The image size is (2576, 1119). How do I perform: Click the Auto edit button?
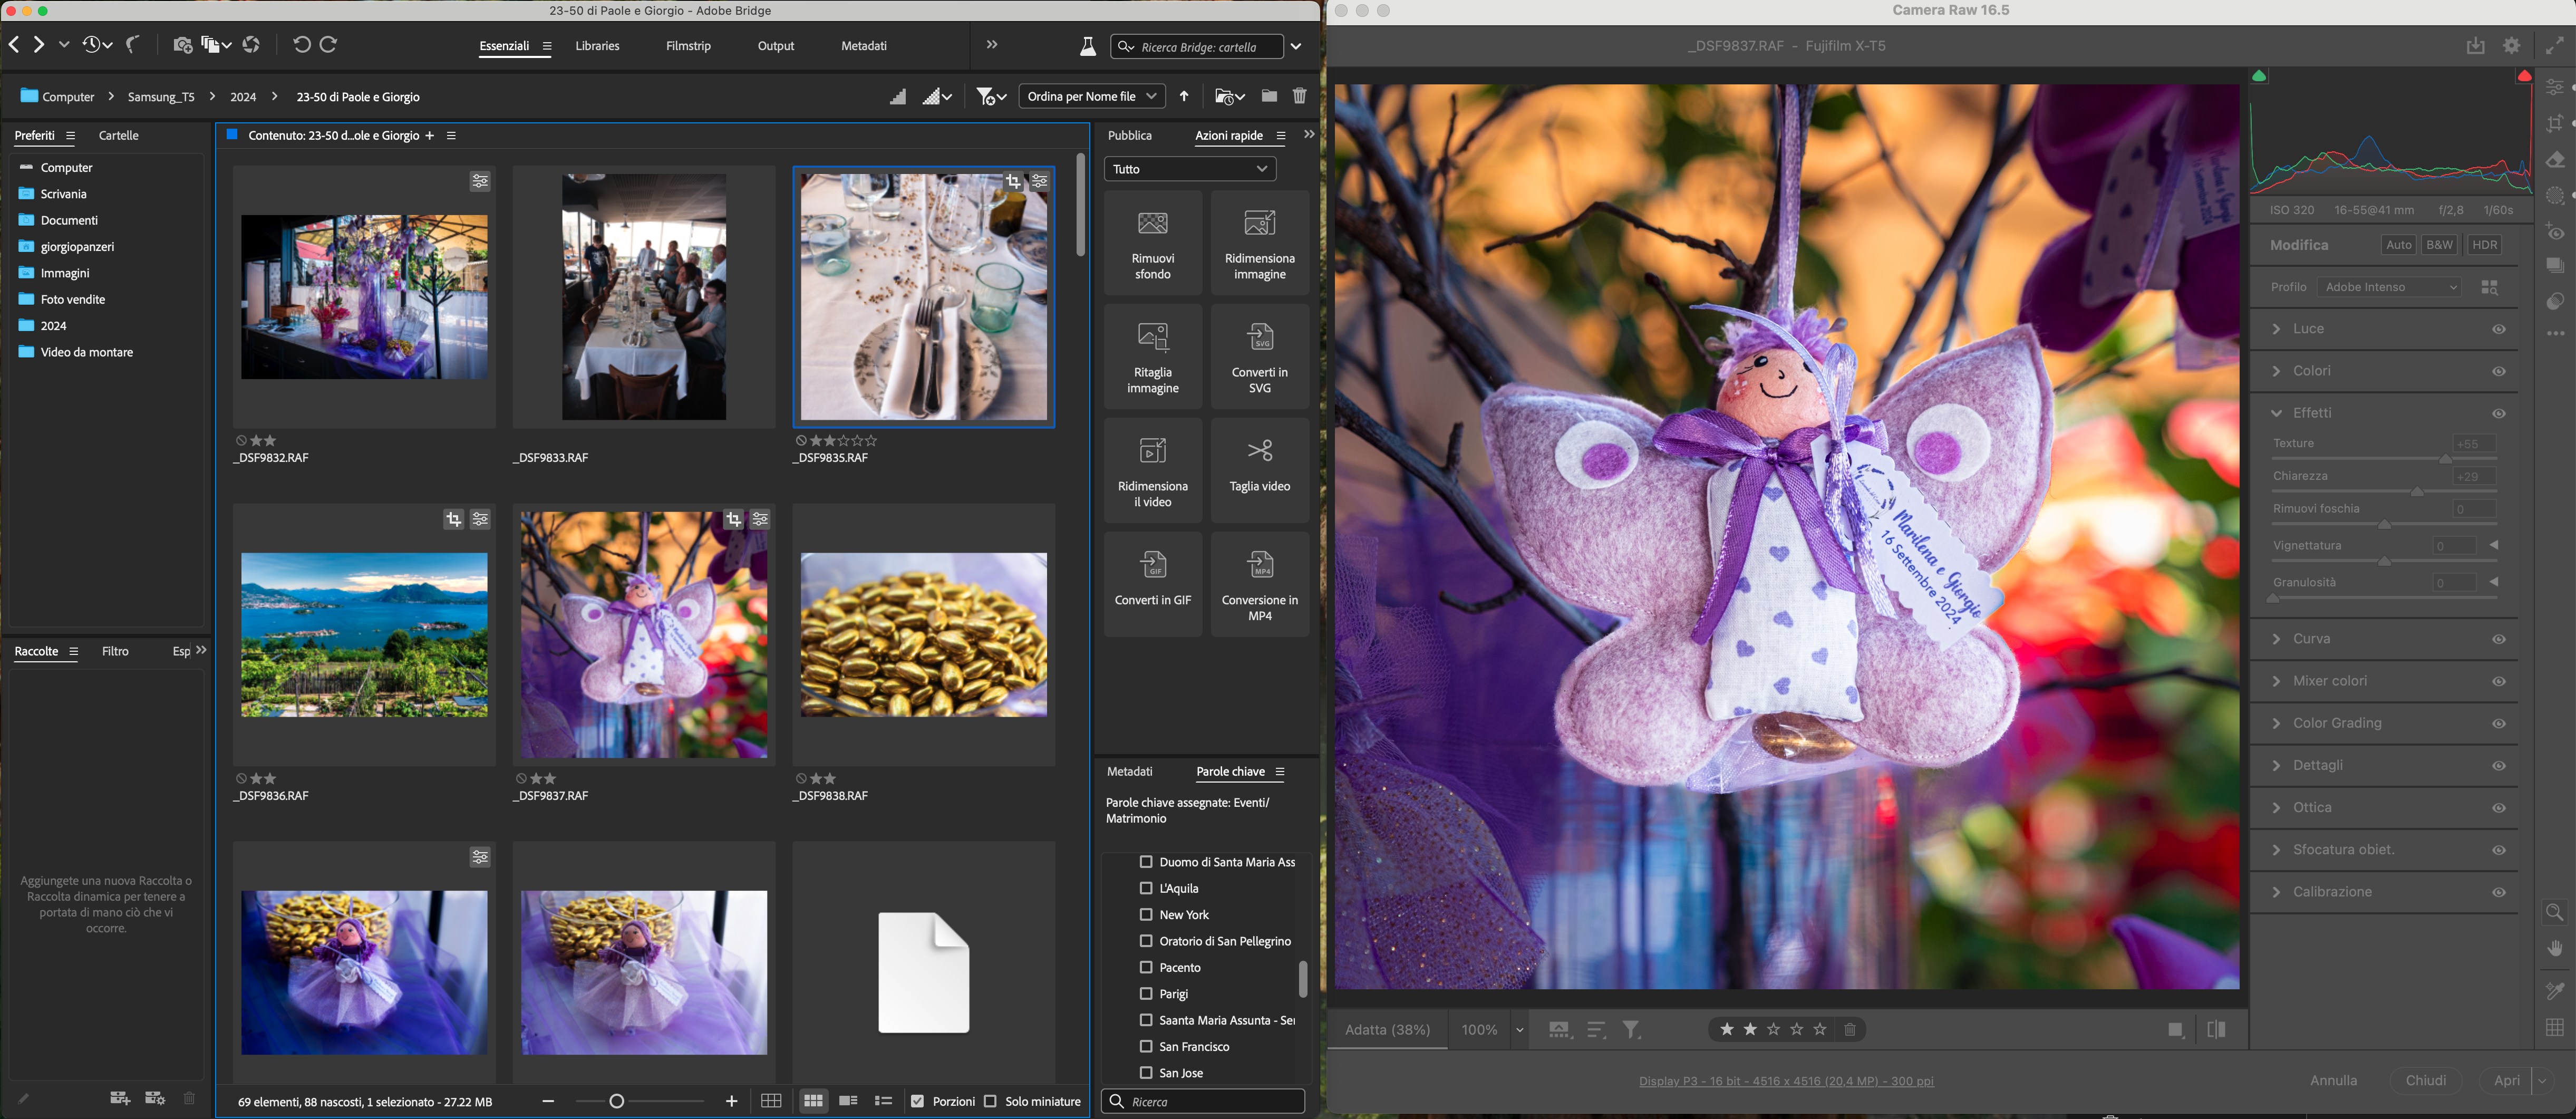click(x=2398, y=245)
